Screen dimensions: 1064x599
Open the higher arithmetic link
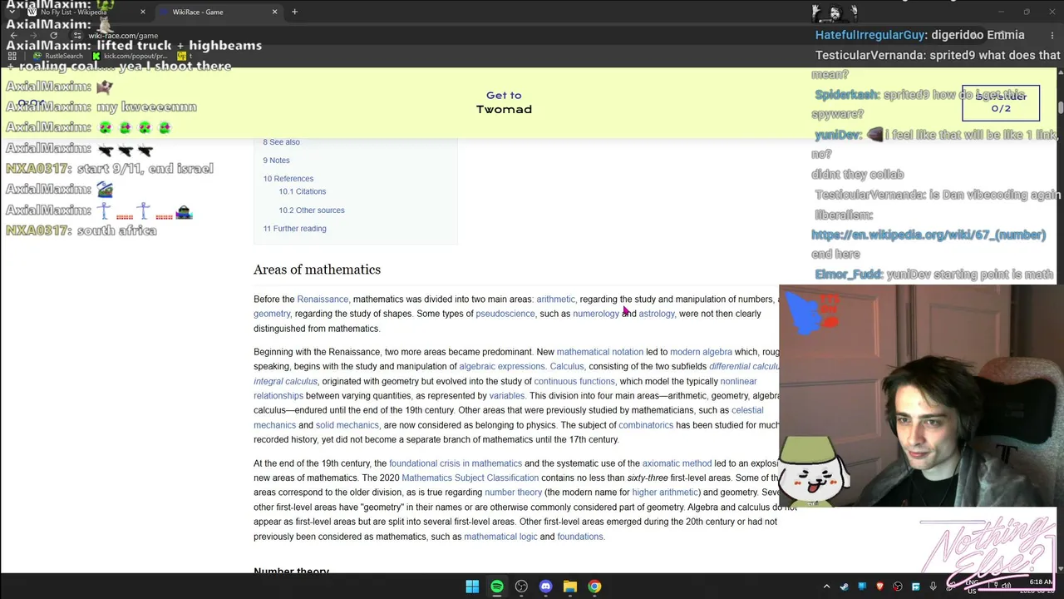665,493
